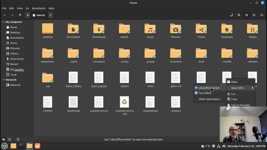Open the Documents folder icon
The image size is (267, 150).
pos(73,29)
